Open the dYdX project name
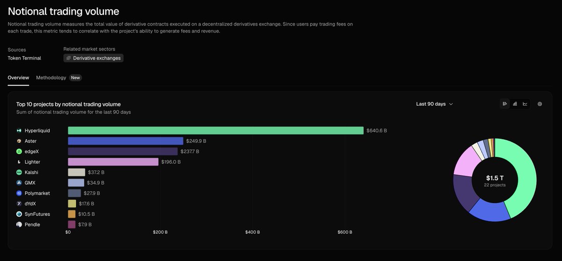This screenshot has width=562, height=261. [x=30, y=204]
